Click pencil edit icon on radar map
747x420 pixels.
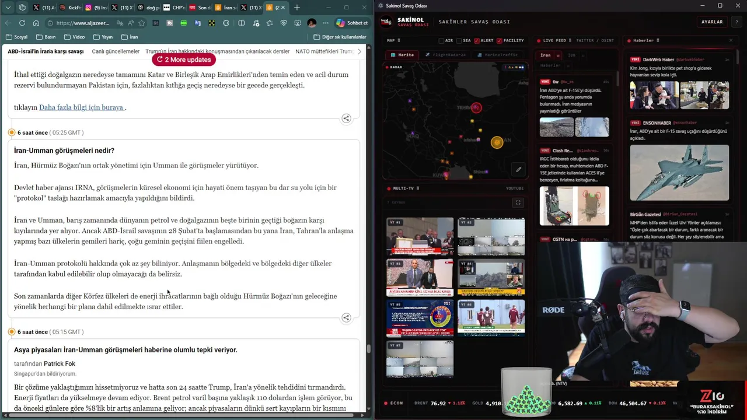pyautogui.click(x=518, y=170)
